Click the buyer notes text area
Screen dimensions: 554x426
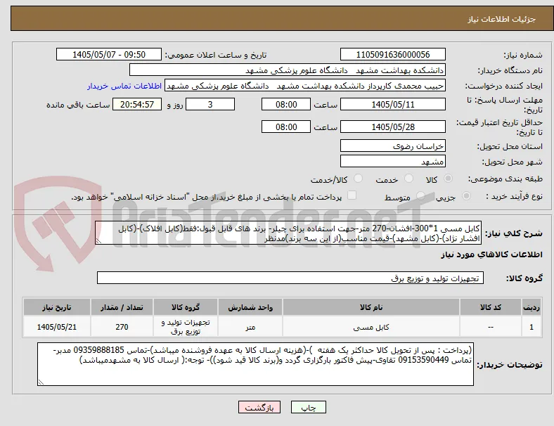(255, 364)
